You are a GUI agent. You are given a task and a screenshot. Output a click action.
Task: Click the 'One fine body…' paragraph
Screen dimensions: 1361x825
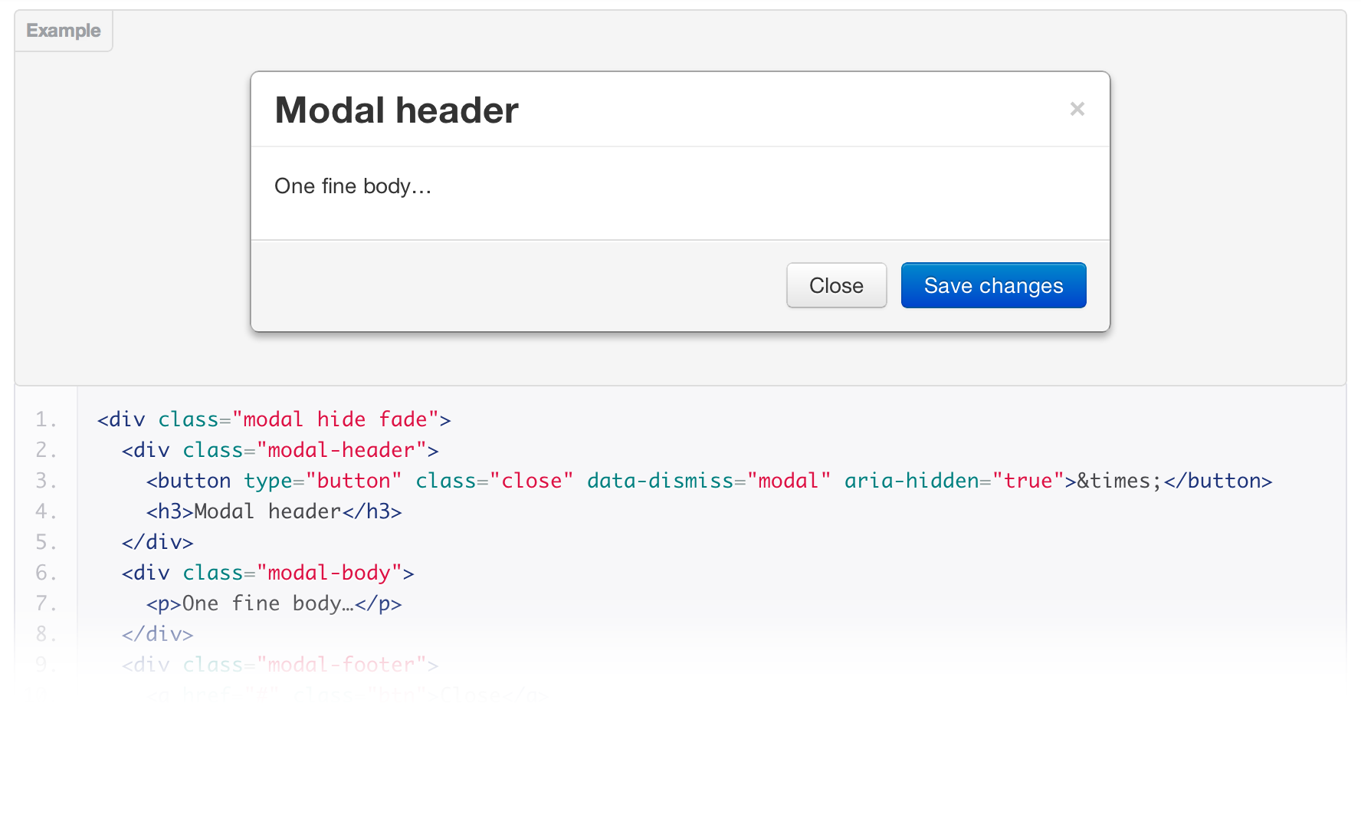(353, 186)
